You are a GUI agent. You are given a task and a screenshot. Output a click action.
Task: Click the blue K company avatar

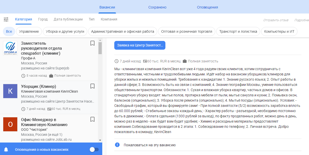tap(10, 91)
